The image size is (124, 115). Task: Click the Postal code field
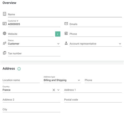[x=93, y=100]
